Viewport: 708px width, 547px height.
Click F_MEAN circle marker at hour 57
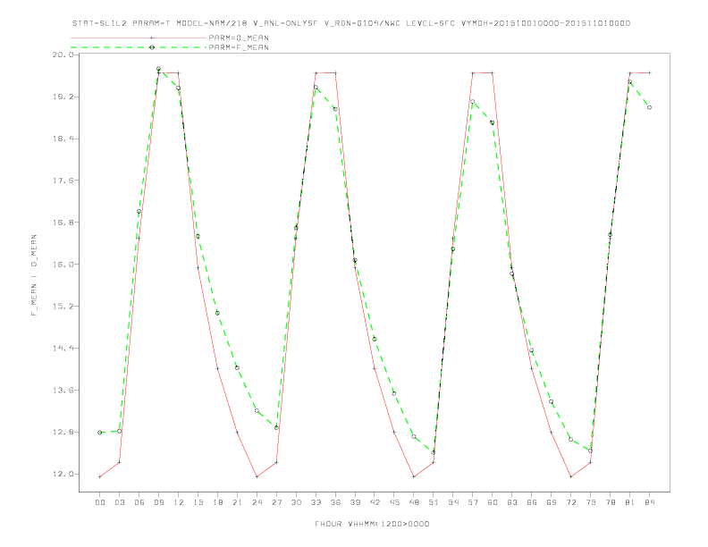point(473,102)
